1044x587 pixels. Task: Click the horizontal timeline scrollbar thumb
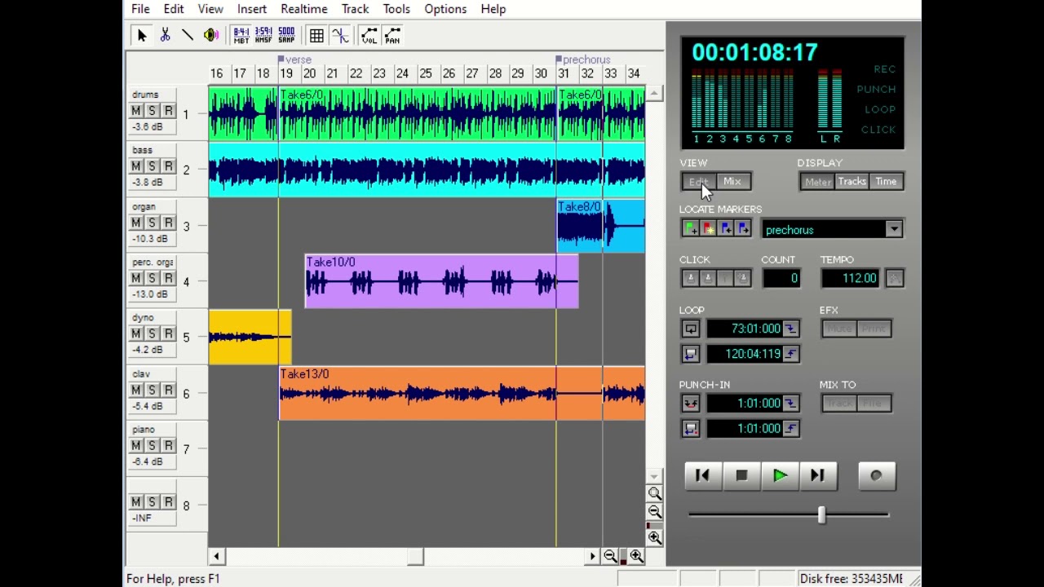click(x=416, y=556)
